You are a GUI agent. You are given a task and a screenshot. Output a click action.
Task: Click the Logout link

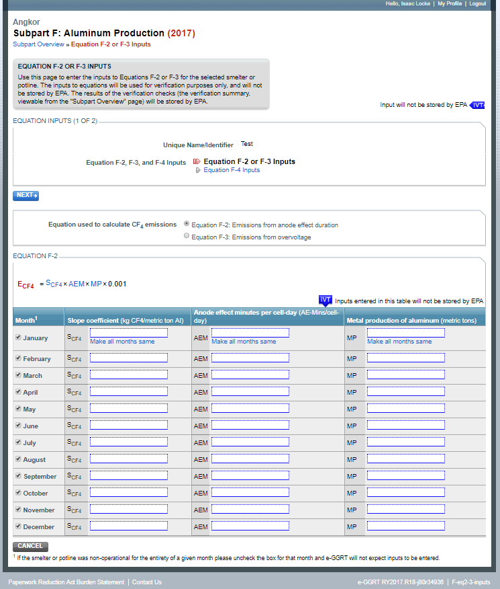[x=477, y=4]
